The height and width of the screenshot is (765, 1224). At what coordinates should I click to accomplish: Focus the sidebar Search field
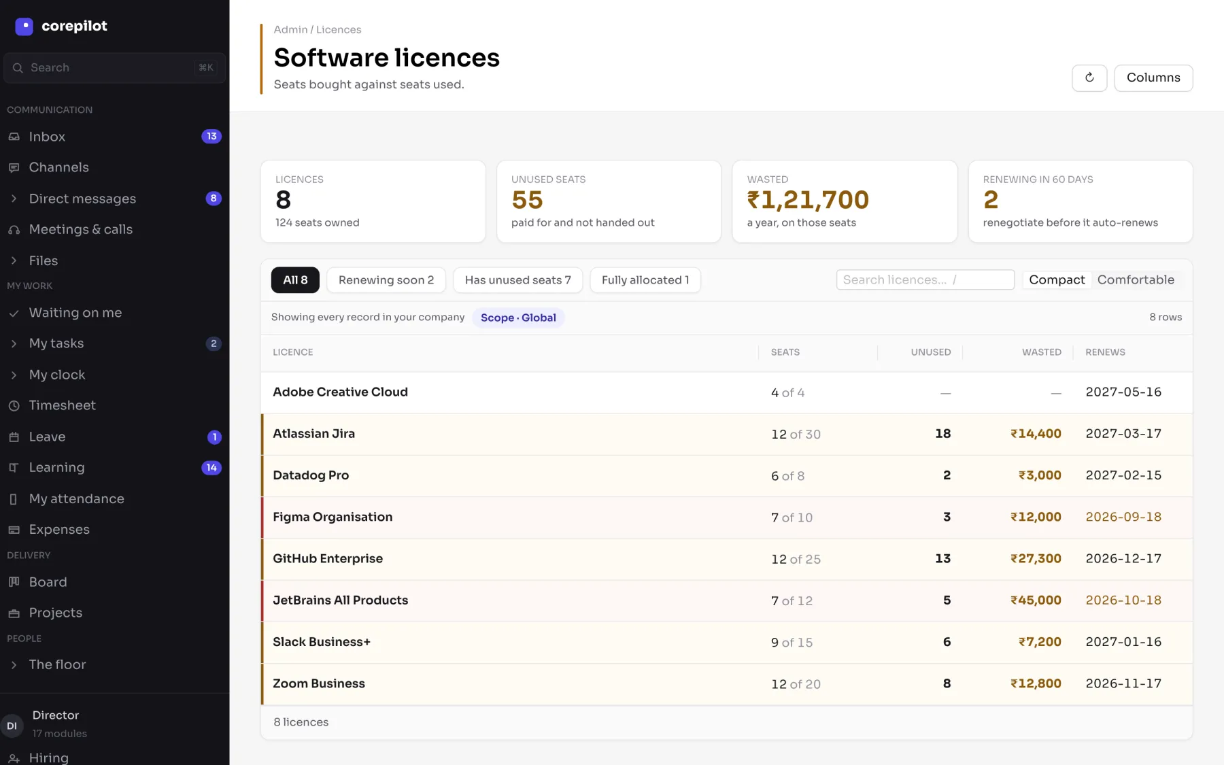[114, 68]
